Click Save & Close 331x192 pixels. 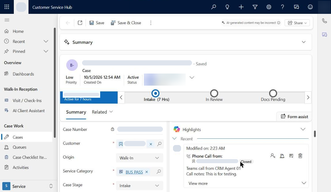pos(126,23)
